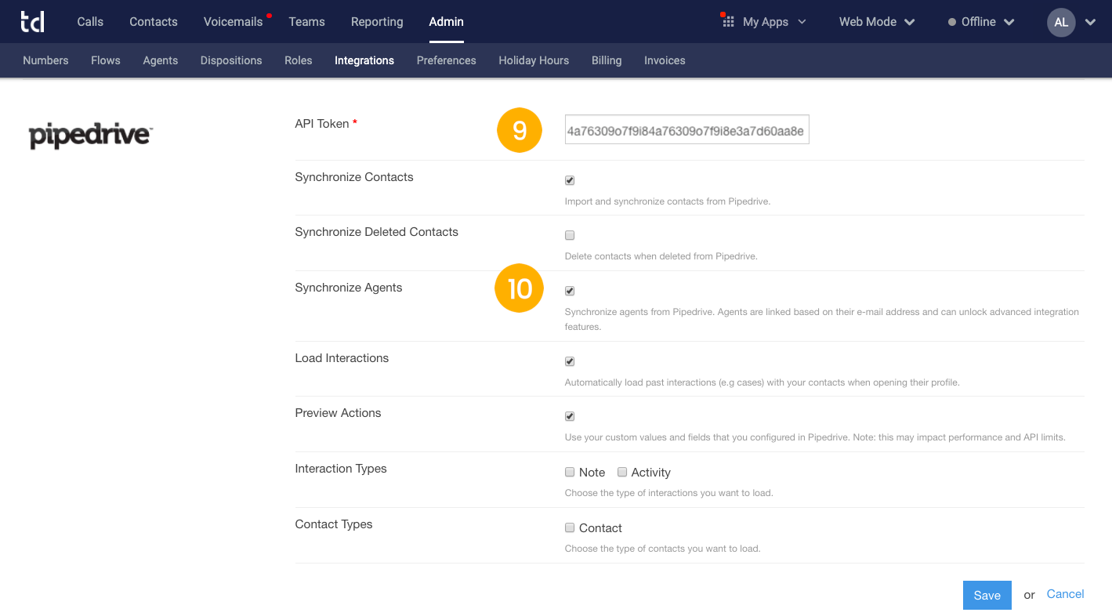Click the red notification dot on Voicemails

tap(268, 13)
